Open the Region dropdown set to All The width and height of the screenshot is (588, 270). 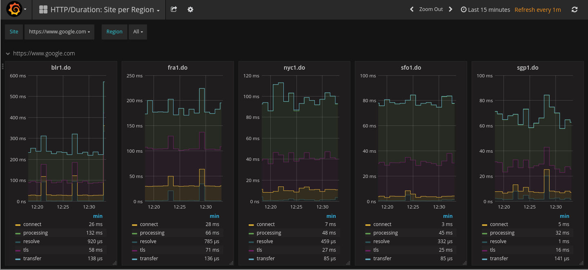[138, 32]
